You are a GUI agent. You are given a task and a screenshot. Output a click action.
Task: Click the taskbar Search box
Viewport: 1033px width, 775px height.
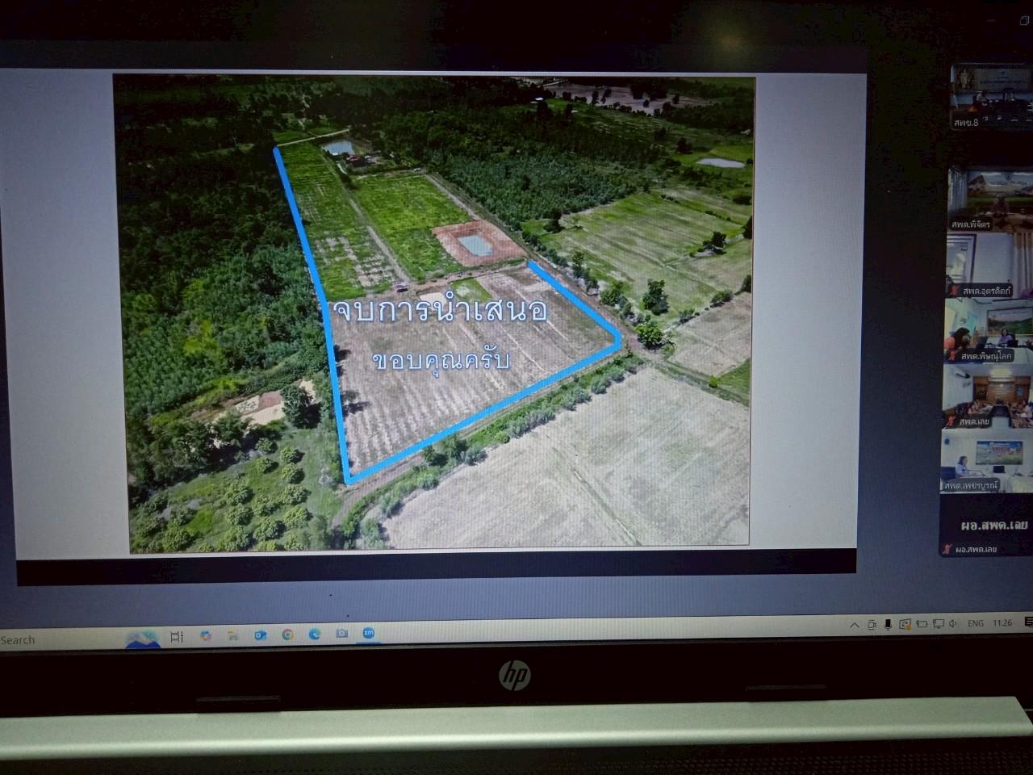(x=32, y=640)
